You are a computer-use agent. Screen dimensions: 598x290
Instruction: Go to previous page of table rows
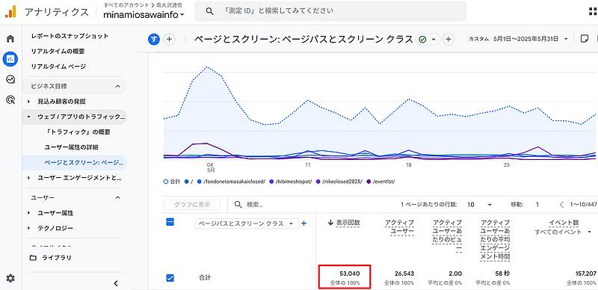(561, 205)
